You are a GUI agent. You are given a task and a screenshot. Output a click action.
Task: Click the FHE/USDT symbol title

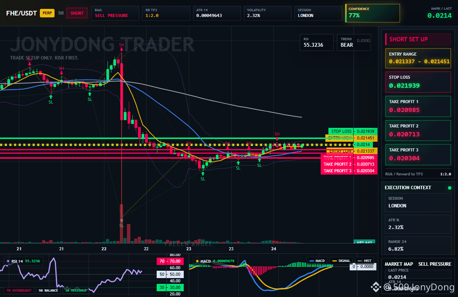pos(21,14)
